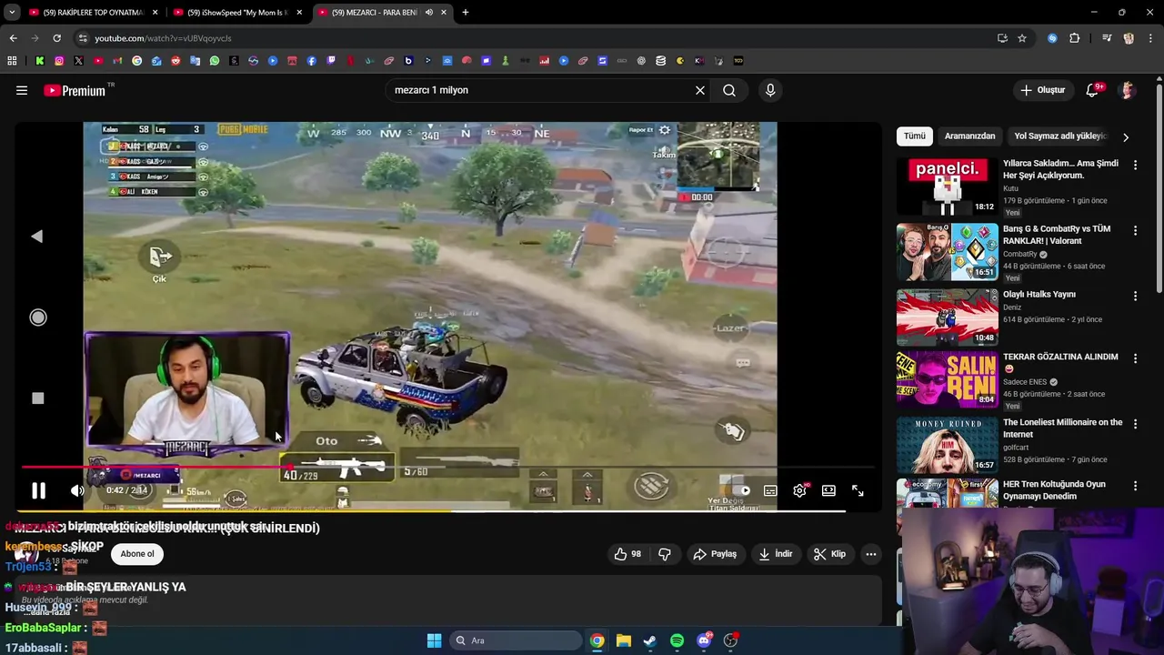This screenshot has height=655, width=1164.
Task: Open 'The Loneliest Millionaire' video title
Action: [x=1062, y=428]
